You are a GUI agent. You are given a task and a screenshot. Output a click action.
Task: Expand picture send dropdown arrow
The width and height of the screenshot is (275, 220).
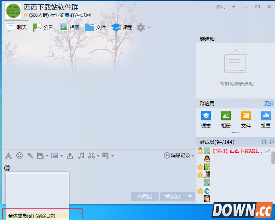(x=61, y=156)
